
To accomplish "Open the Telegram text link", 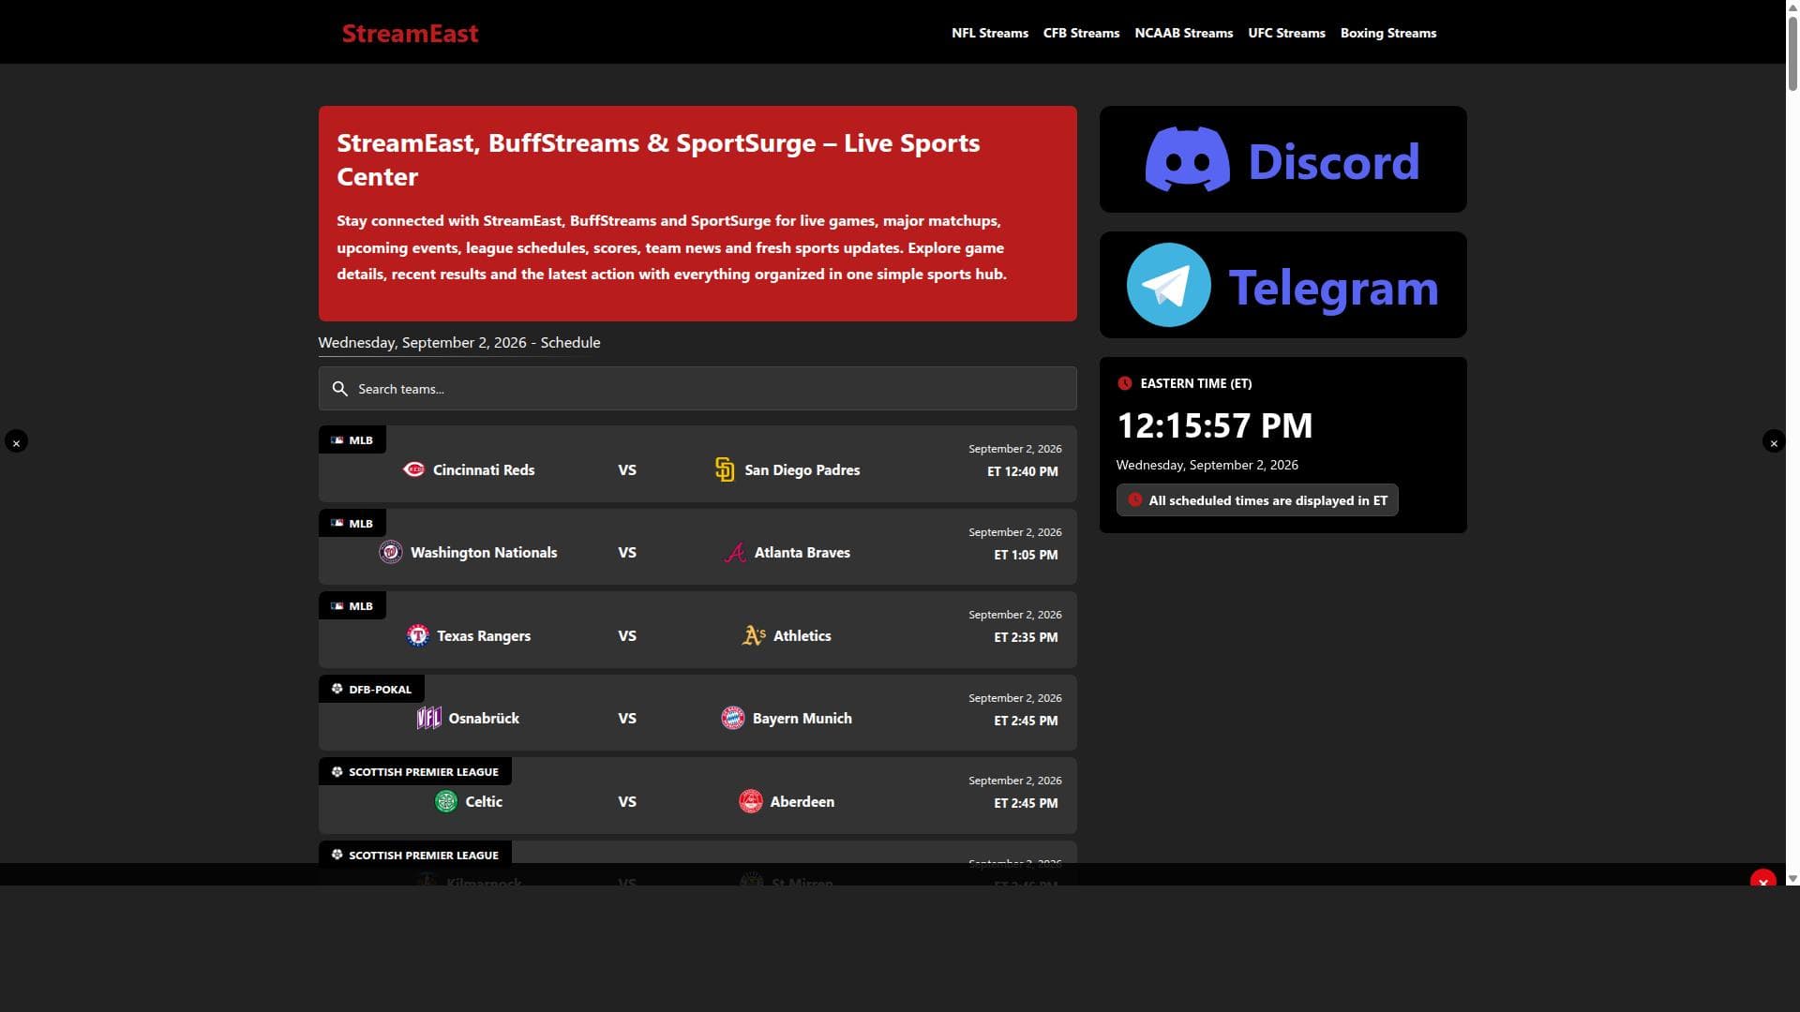I will [x=1333, y=287].
